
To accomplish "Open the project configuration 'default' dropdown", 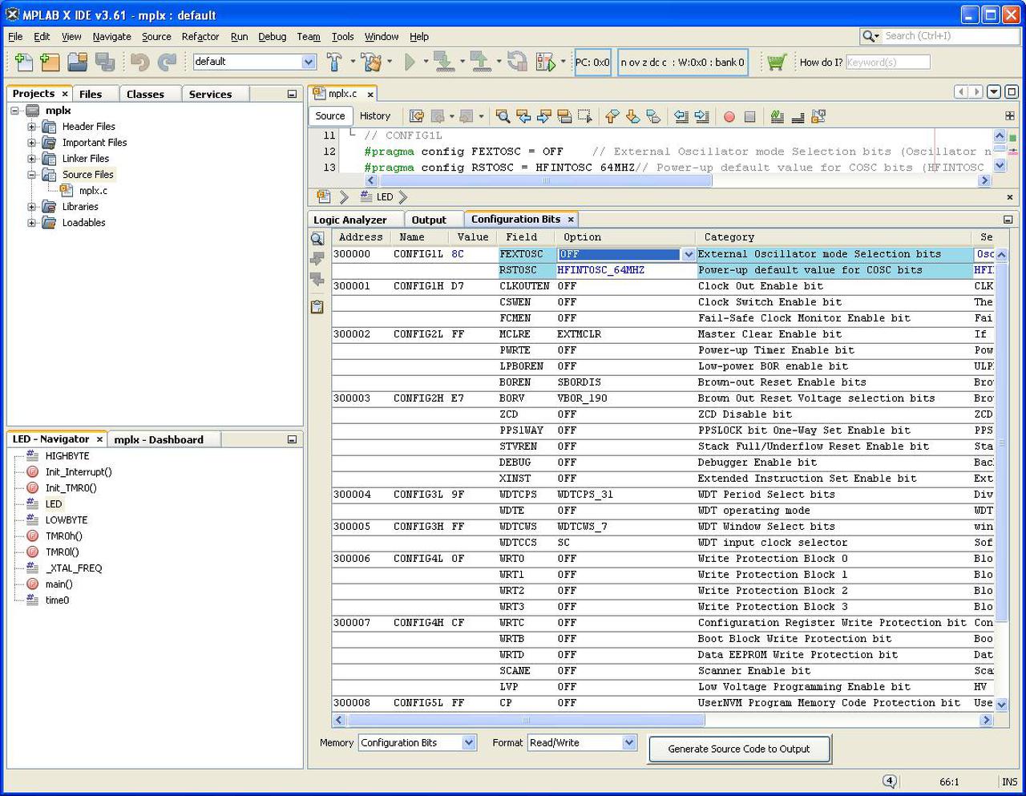I will pyautogui.click(x=309, y=62).
